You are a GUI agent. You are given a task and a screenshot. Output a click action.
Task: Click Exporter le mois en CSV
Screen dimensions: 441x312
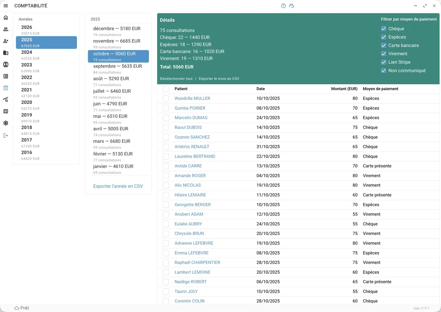point(219,79)
